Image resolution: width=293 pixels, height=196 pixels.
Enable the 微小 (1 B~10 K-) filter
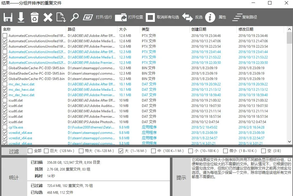[225, 151]
